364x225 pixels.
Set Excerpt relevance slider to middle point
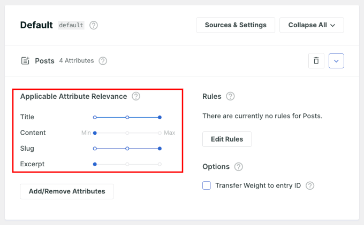click(x=127, y=164)
